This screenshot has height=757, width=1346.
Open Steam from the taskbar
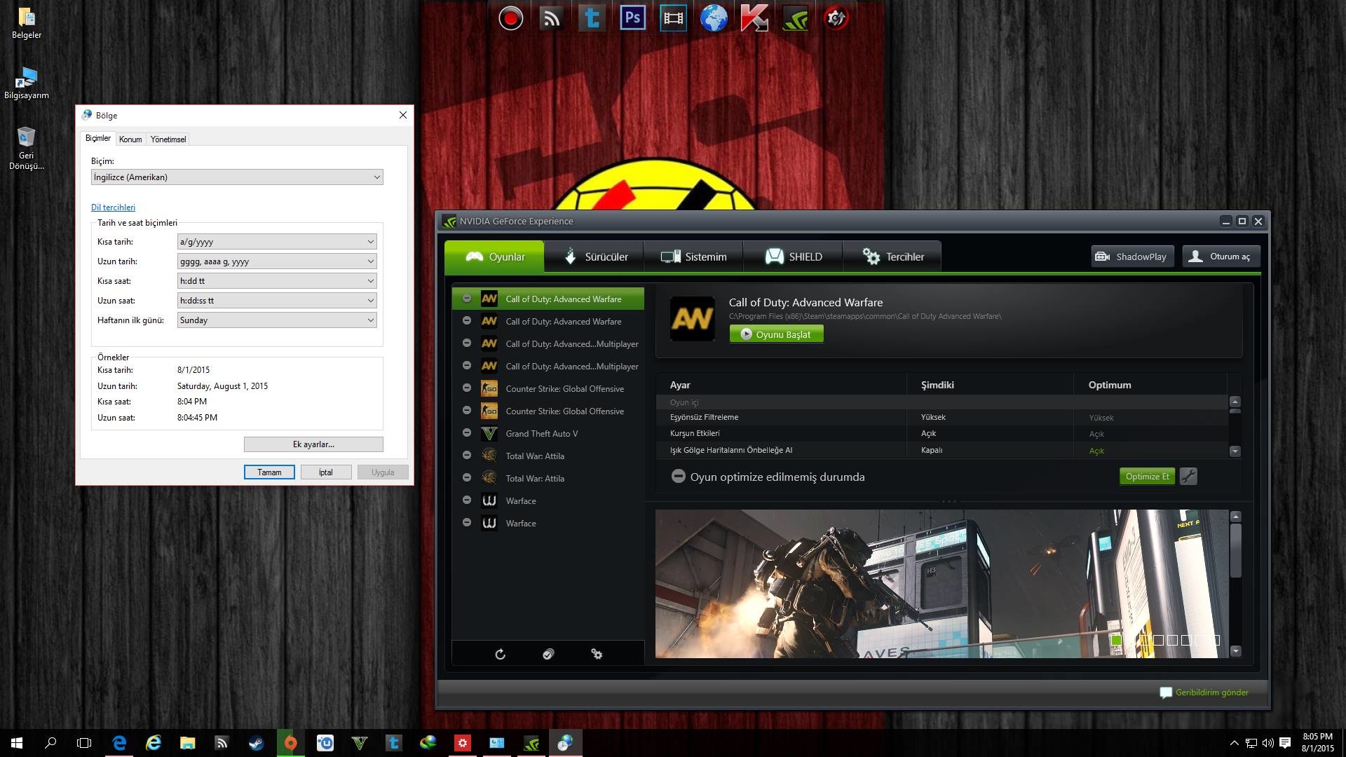256,743
